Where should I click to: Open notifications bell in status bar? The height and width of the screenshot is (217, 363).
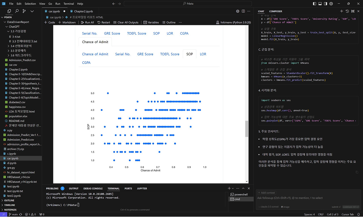click(x=358, y=214)
